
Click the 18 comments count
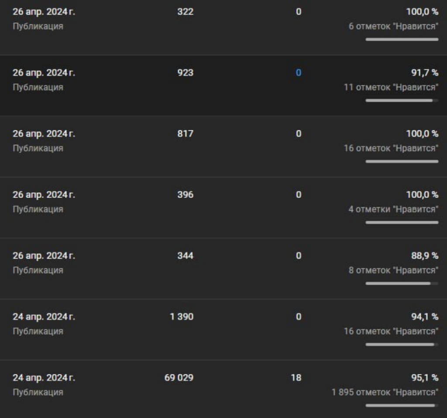tap(296, 377)
